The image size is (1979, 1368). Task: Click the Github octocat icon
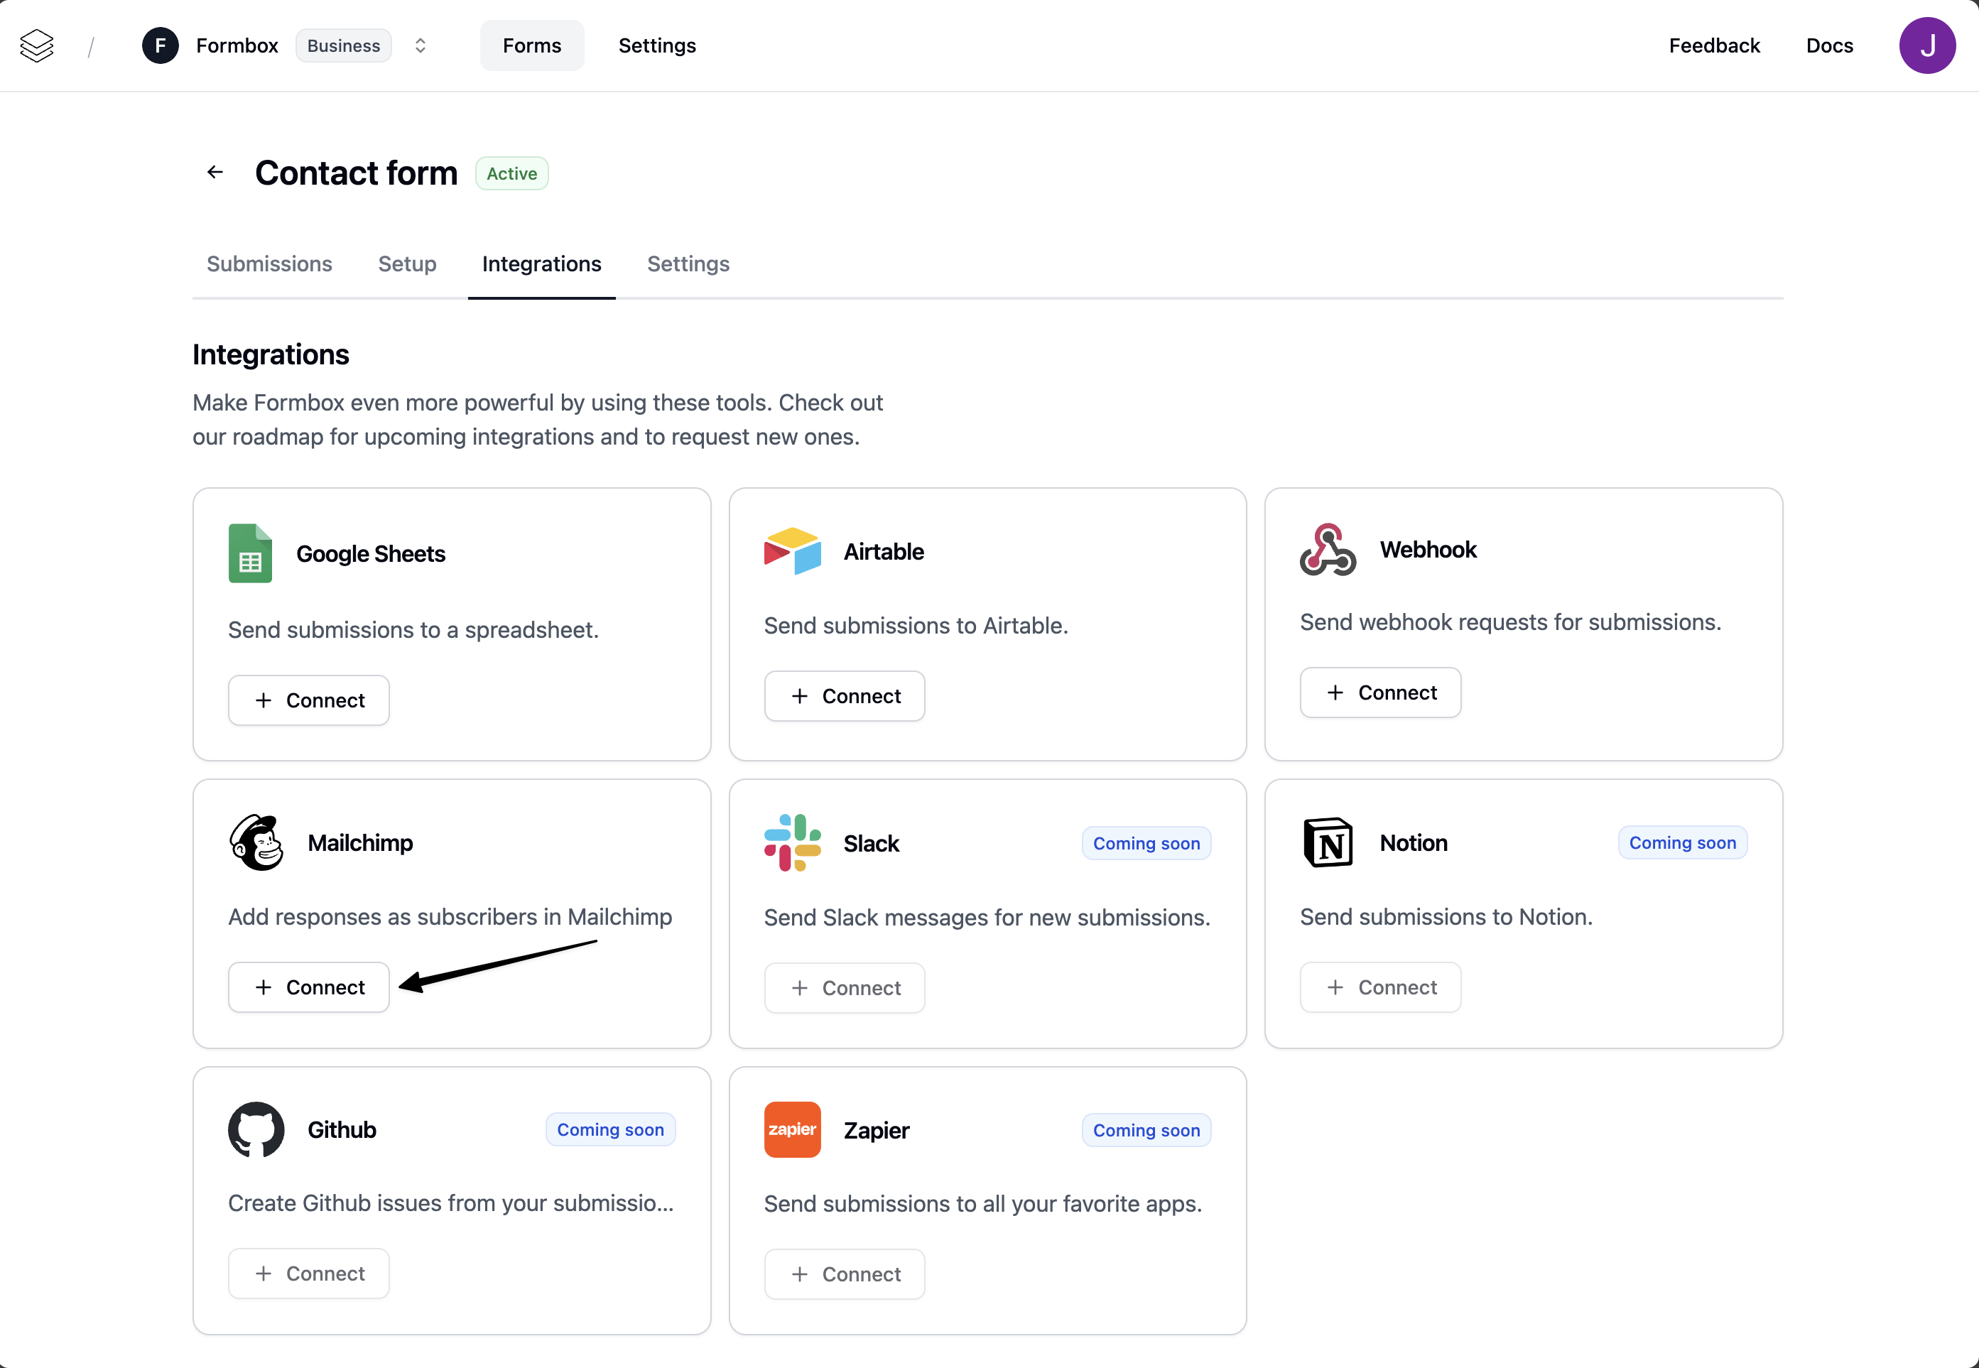(x=256, y=1130)
